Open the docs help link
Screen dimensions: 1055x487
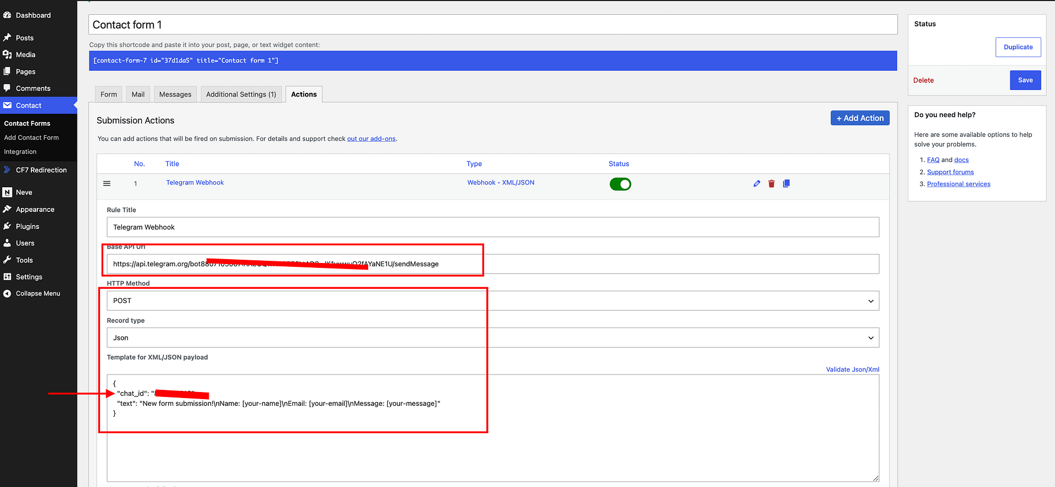(x=961, y=160)
